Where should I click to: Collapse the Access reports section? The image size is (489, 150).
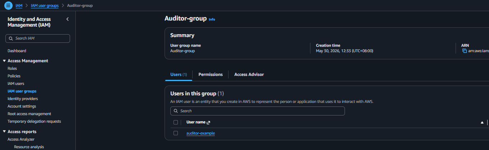(x=4, y=132)
